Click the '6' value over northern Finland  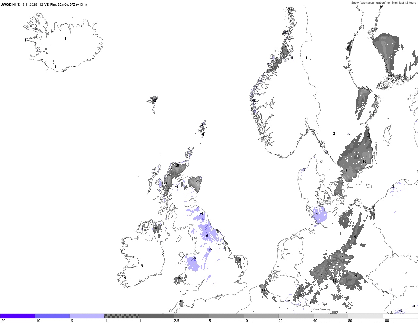pyautogui.click(x=384, y=42)
